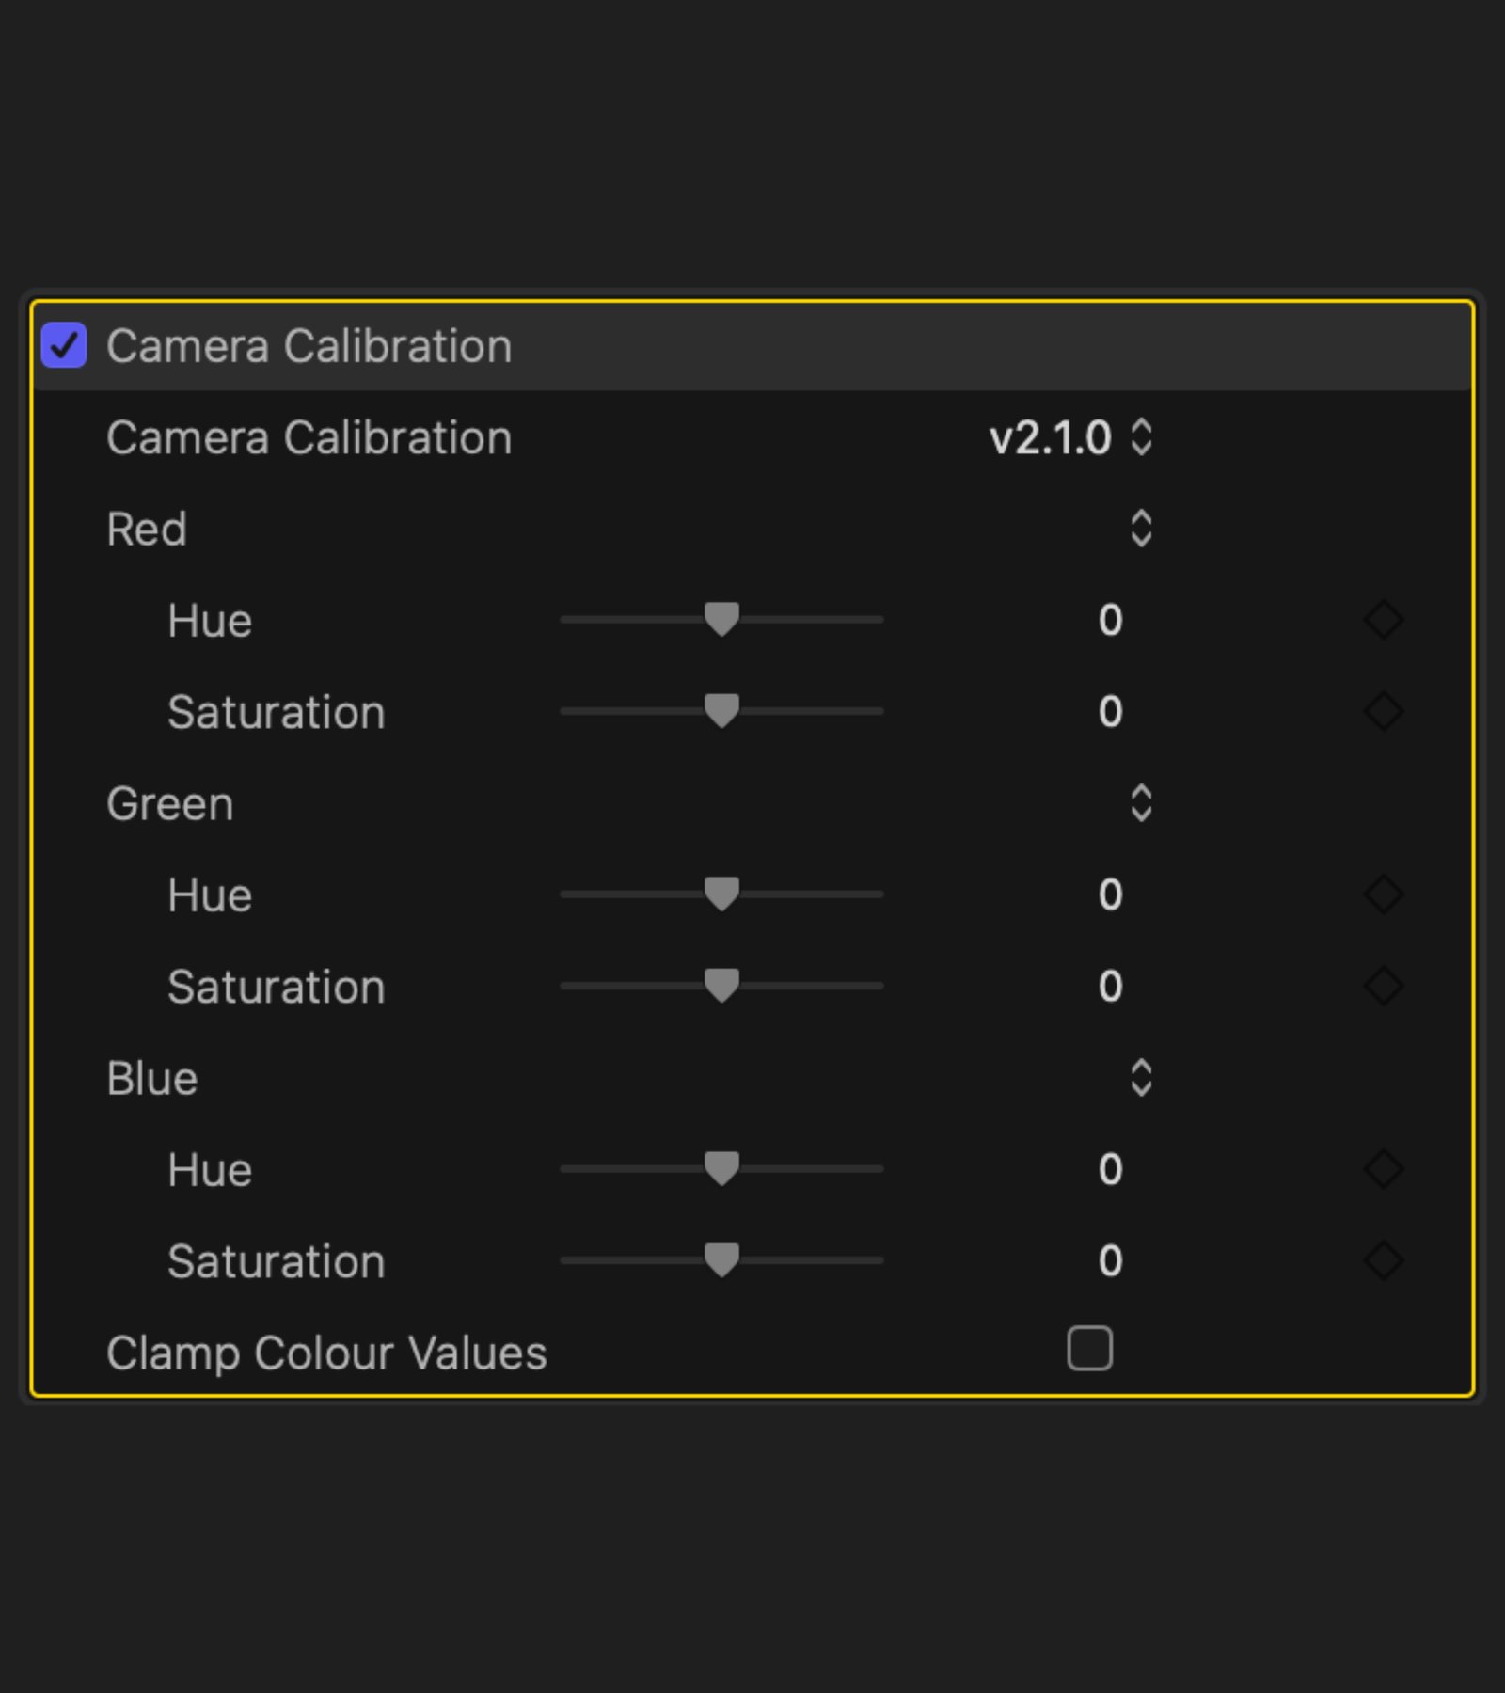Enable Clamp Colour Values
Screen dimensions: 1505x1693
click(x=1090, y=1350)
